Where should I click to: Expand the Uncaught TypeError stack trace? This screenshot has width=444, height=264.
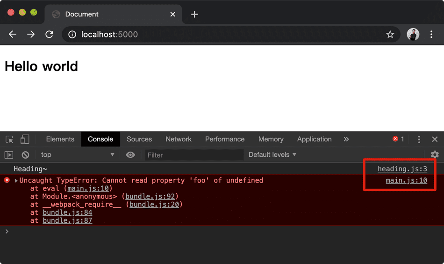(x=16, y=181)
